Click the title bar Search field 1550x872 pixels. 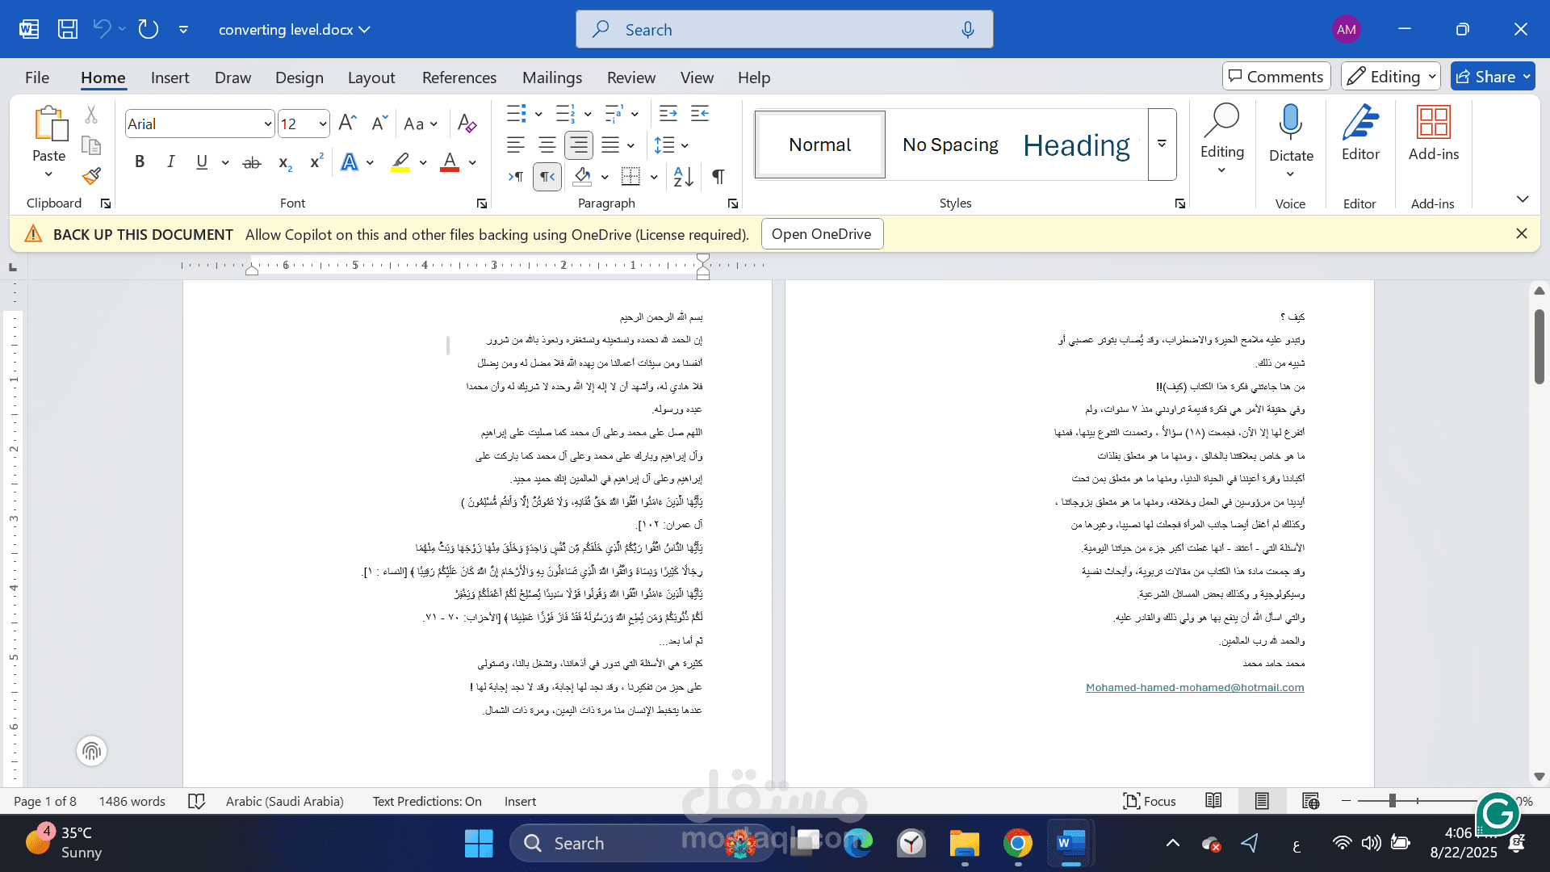pos(783,30)
